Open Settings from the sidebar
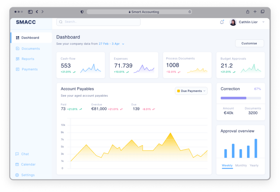Viewport: 280px width, 192px height. pos(28,175)
